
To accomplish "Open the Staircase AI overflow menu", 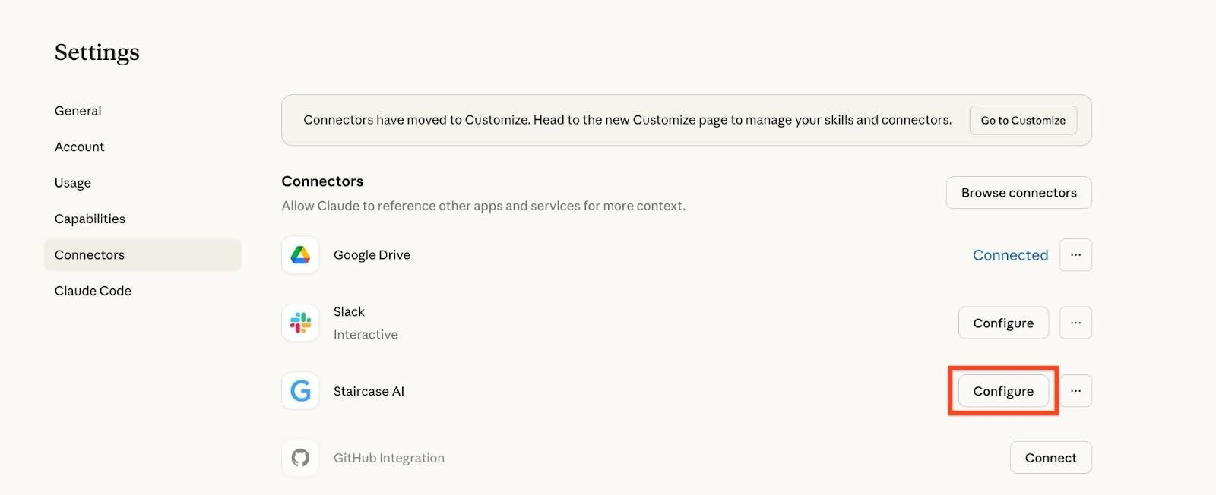I will (1075, 390).
